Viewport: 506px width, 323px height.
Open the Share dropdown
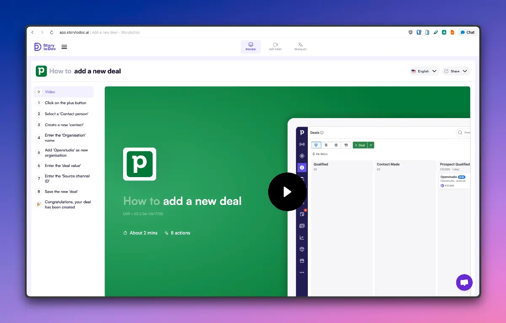pyautogui.click(x=456, y=71)
